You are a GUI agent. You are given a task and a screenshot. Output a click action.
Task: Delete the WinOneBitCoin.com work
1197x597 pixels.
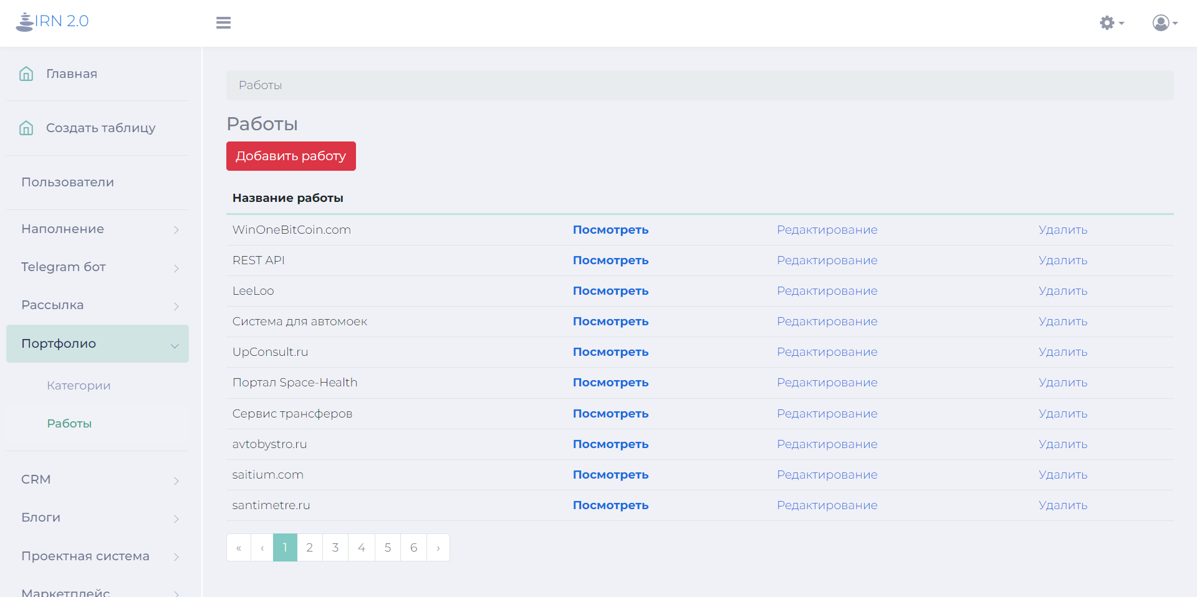point(1063,229)
